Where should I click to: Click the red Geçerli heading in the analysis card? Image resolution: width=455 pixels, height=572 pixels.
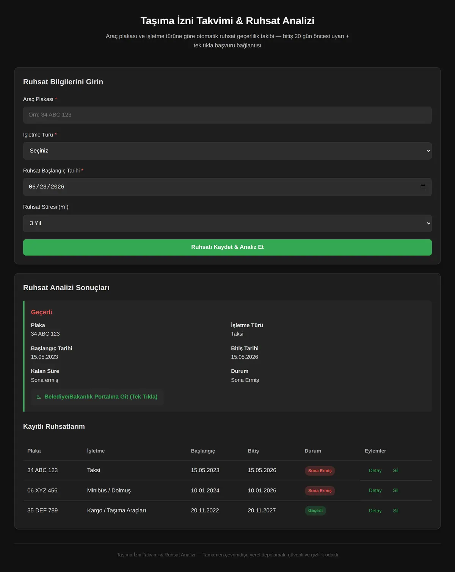41,312
